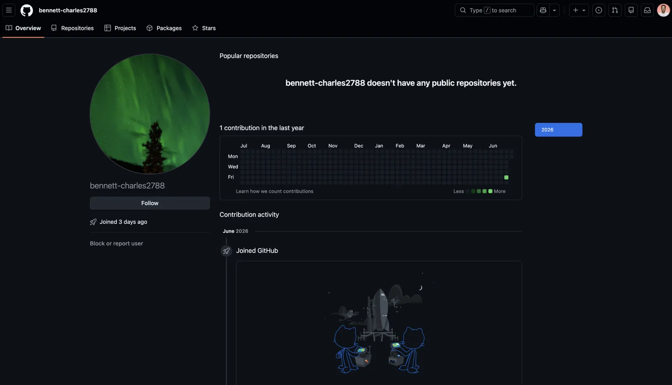This screenshot has width=672, height=385.
Task: Open the user avatar menu
Action: (663, 10)
